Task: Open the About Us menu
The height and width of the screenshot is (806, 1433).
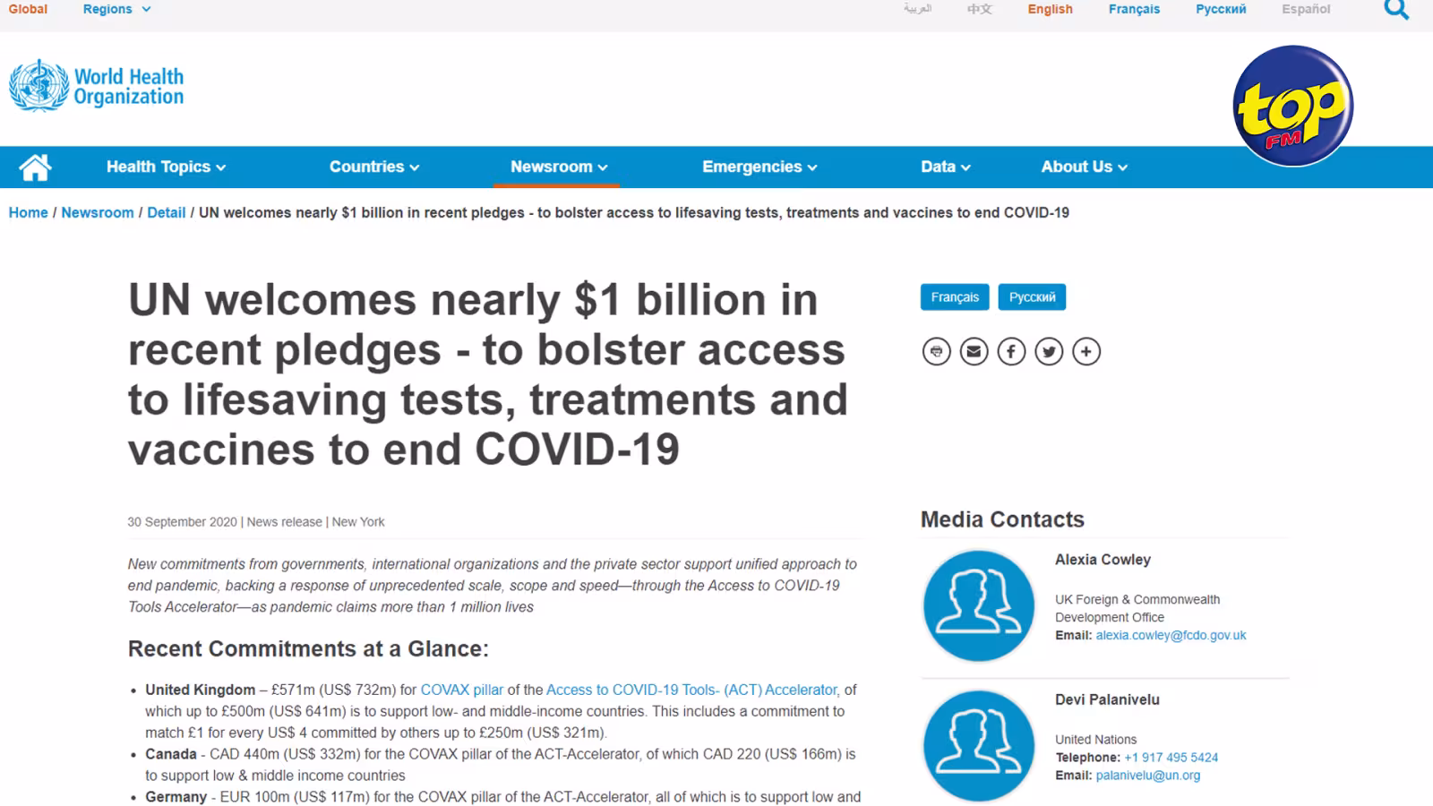Action: pos(1084,167)
